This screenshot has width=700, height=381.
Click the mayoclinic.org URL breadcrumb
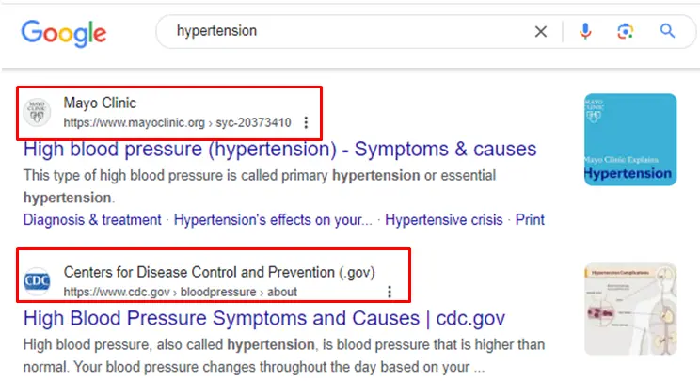[x=177, y=123]
